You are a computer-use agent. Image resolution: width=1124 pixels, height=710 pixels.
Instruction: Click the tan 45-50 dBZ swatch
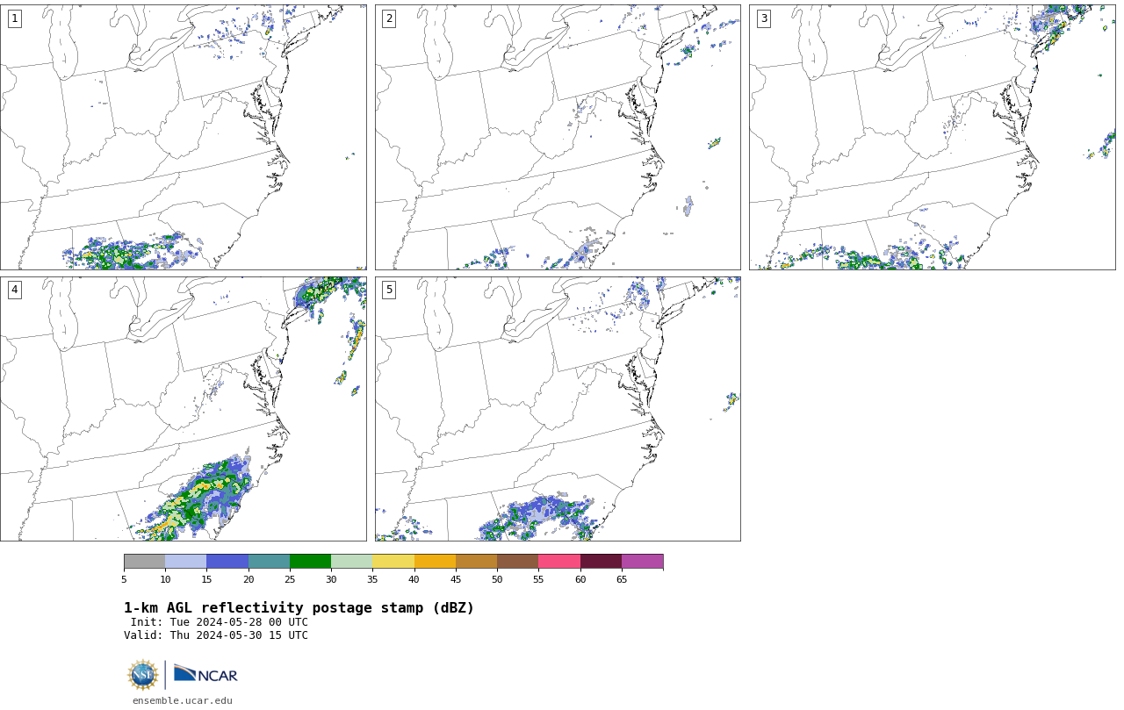click(x=476, y=561)
